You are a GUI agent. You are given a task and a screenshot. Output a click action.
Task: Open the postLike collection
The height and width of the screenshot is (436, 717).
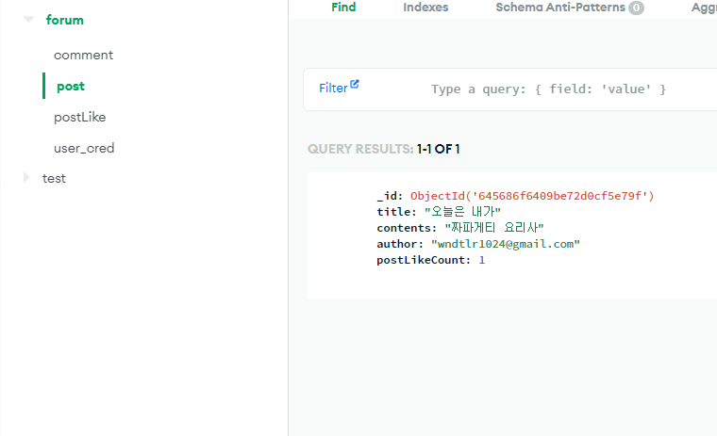[x=80, y=118]
